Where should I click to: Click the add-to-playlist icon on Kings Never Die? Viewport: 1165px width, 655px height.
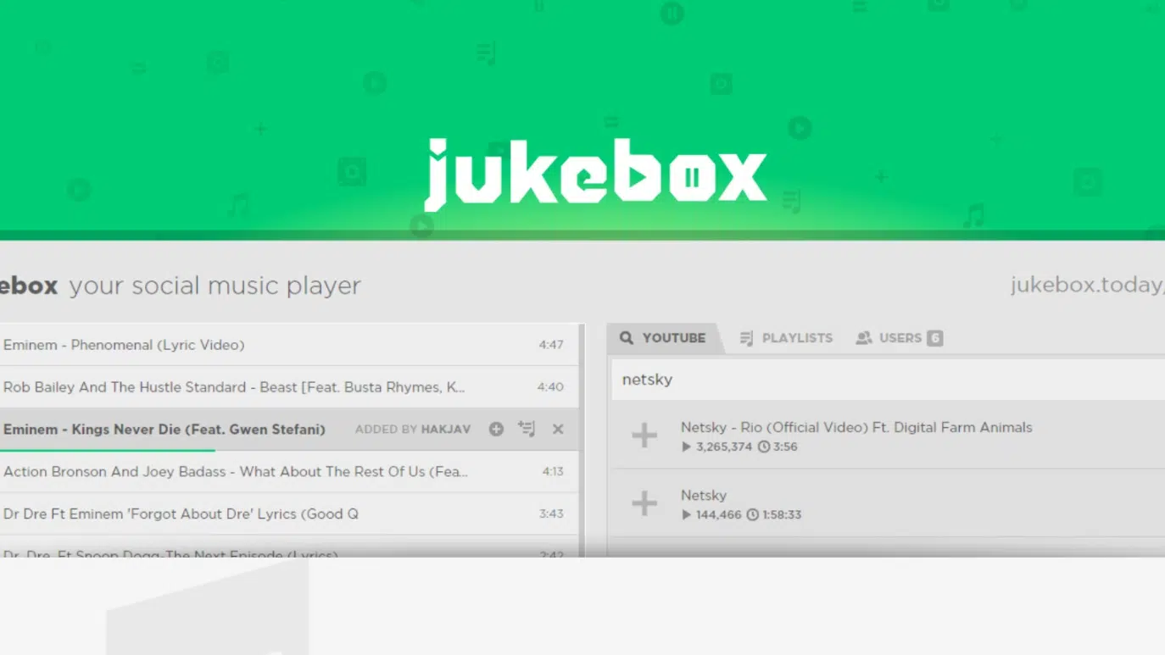pos(527,430)
